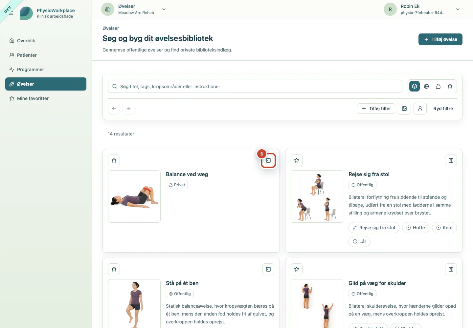473x328 pixels.
Task: Select the all-sources layers filter icon
Action: pos(415,86)
